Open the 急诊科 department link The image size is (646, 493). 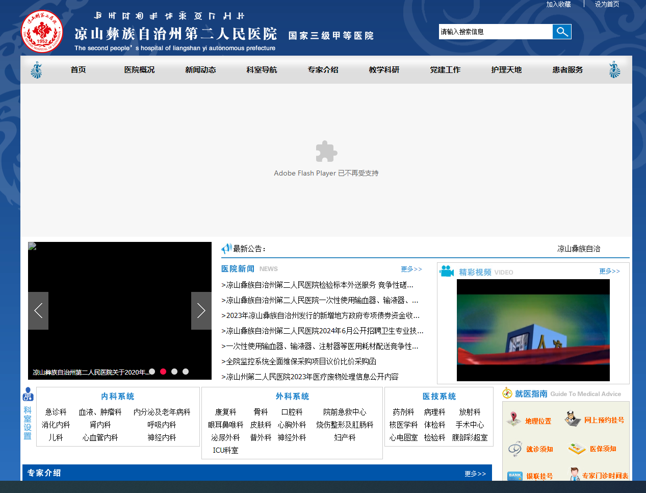(56, 412)
